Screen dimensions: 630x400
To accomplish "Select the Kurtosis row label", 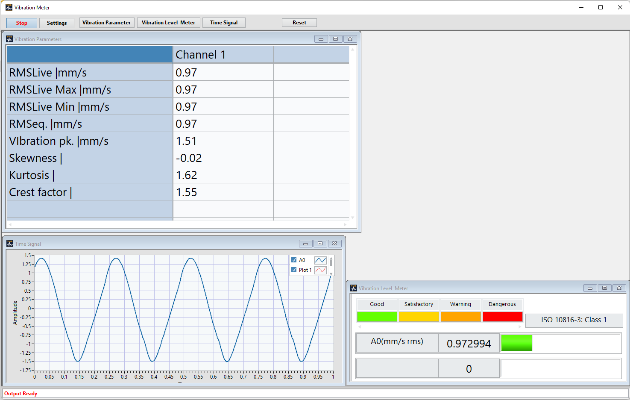I will (x=90, y=175).
